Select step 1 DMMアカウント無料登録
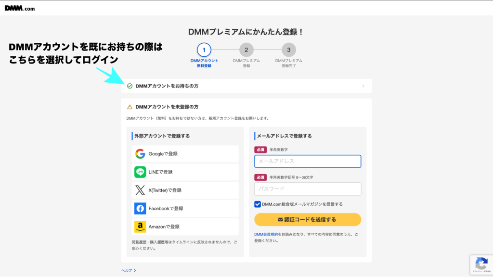The width and height of the screenshot is (493, 277). [x=204, y=50]
